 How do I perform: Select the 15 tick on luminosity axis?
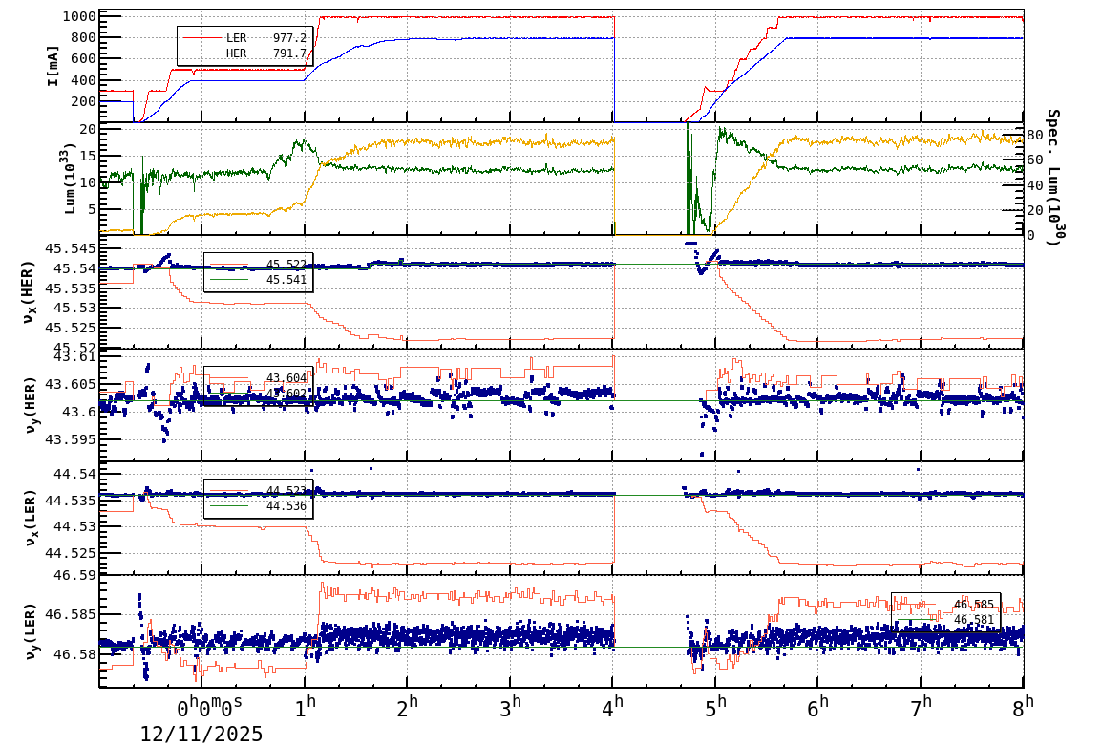click(88, 156)
